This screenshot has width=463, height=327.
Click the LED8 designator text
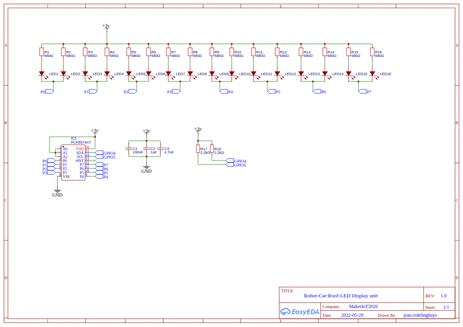(202, 74)
